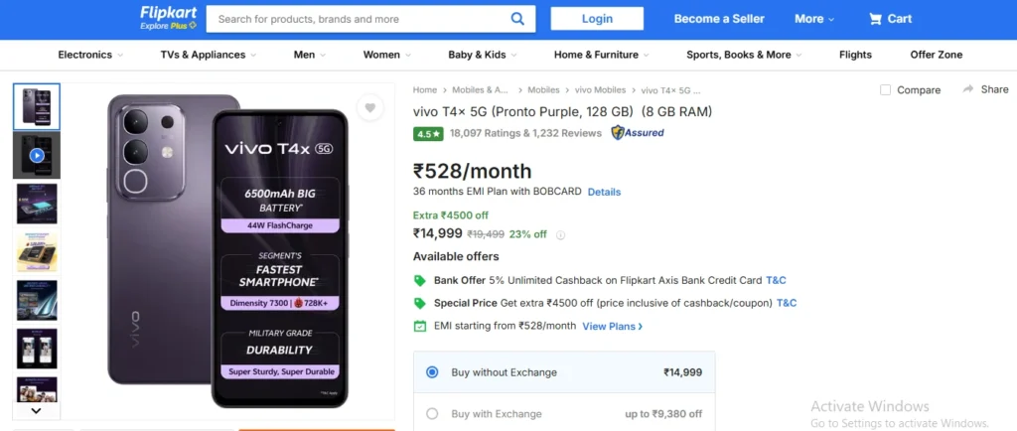The width and height of the screenshot is (1017, 431).
Task: Click T&C link for Bank Offer
Action: (776, 280)
